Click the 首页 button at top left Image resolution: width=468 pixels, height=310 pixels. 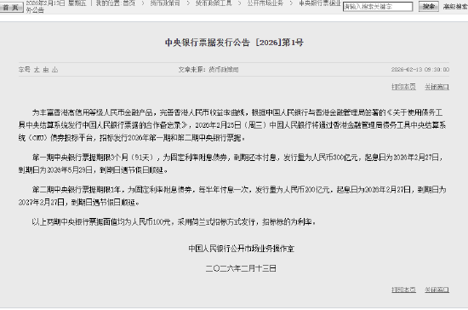point(11,7)
